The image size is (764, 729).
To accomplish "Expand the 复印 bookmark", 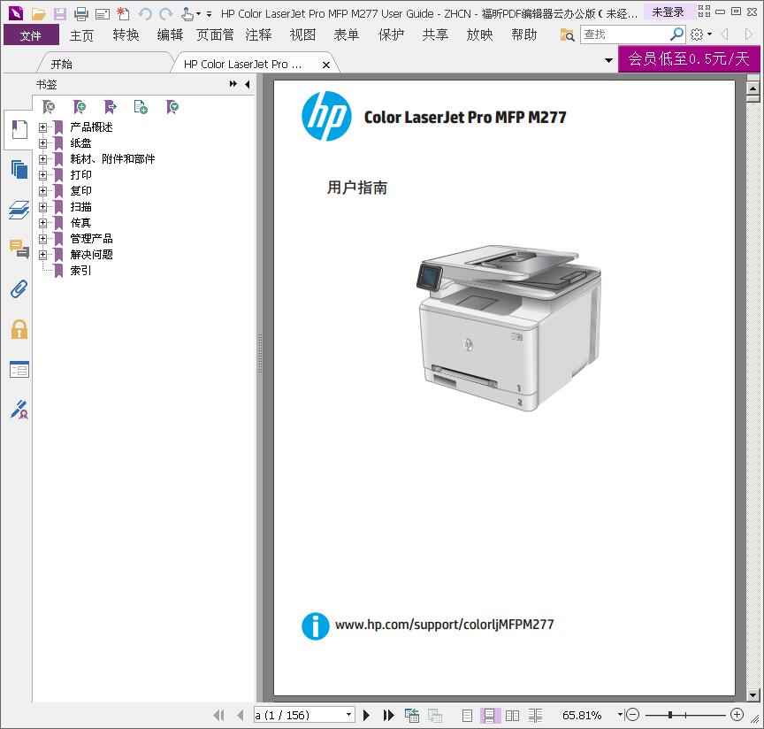I will 42,191.
